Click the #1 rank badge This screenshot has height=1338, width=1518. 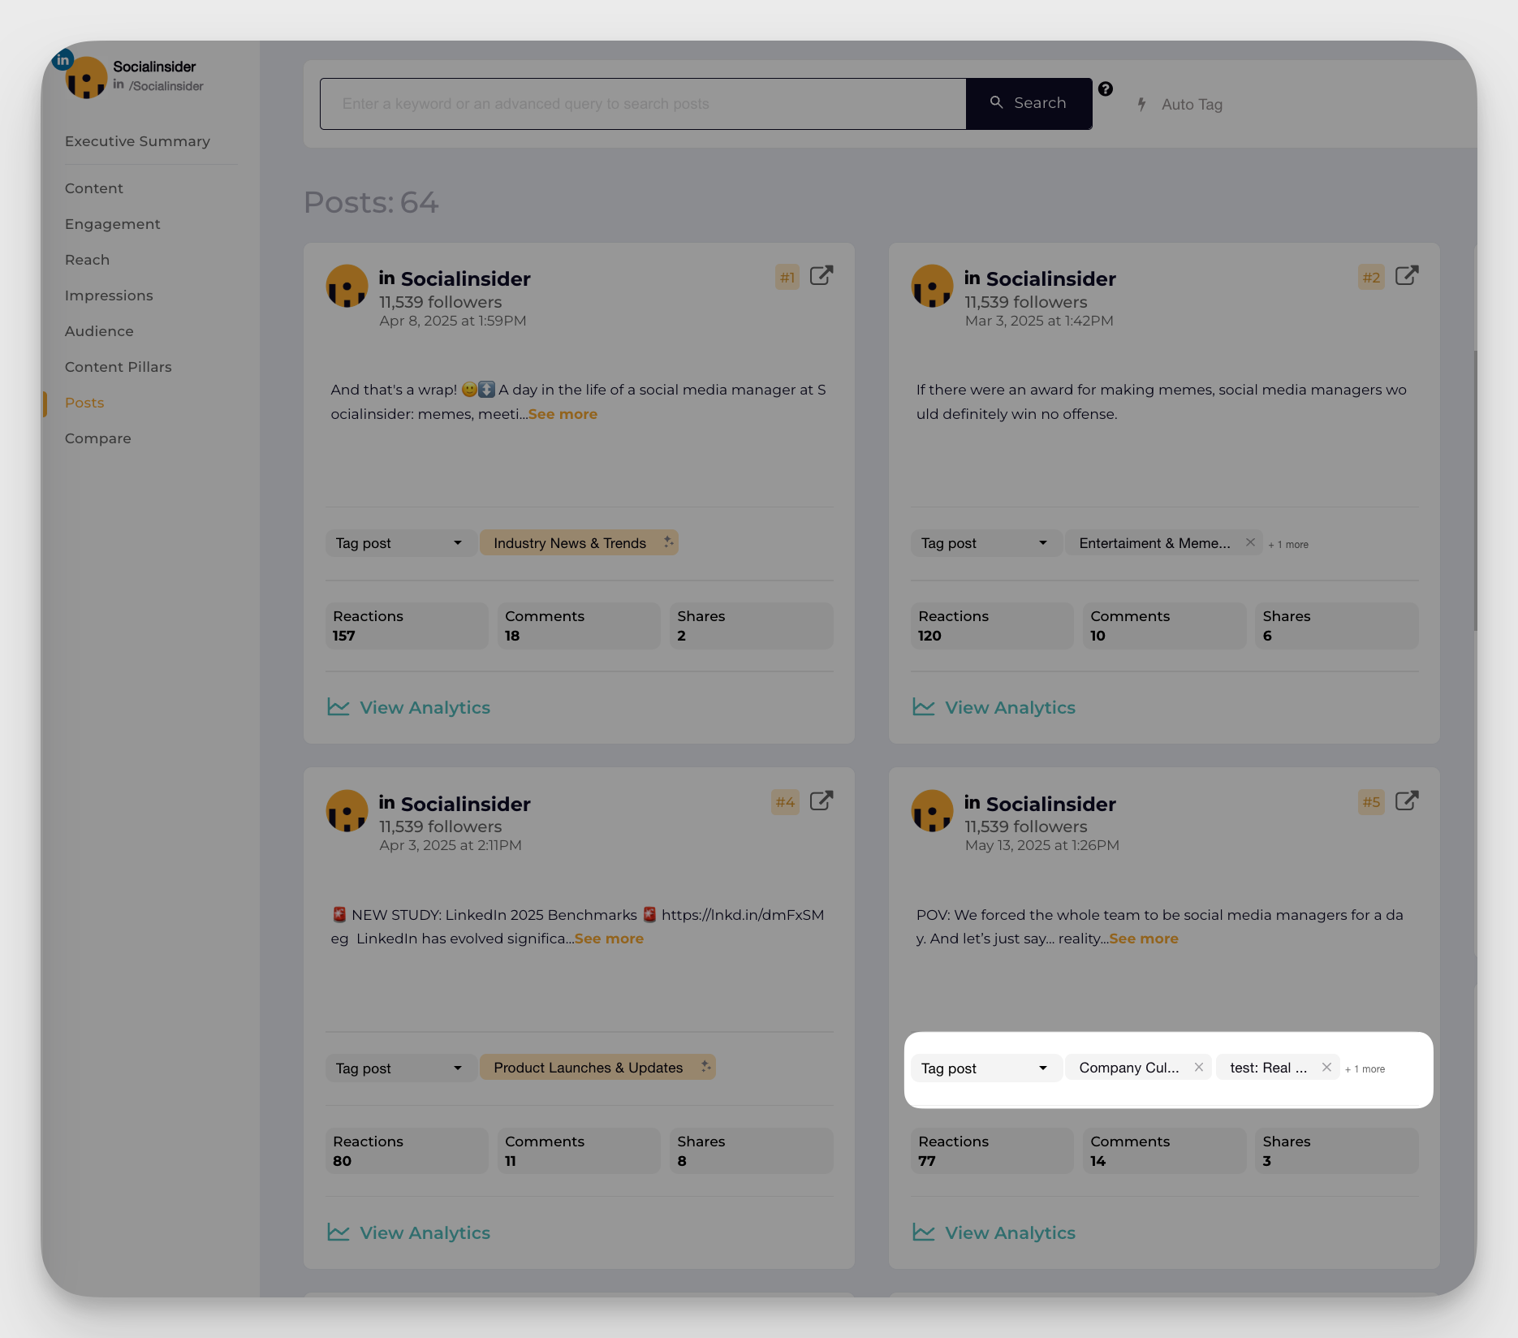(x=787, y=278)
